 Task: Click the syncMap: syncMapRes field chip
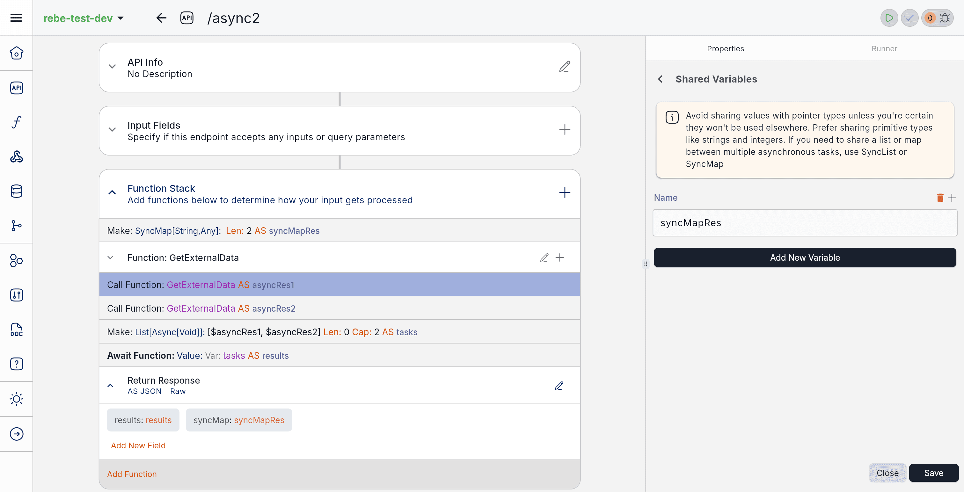(x=239, y=420)
